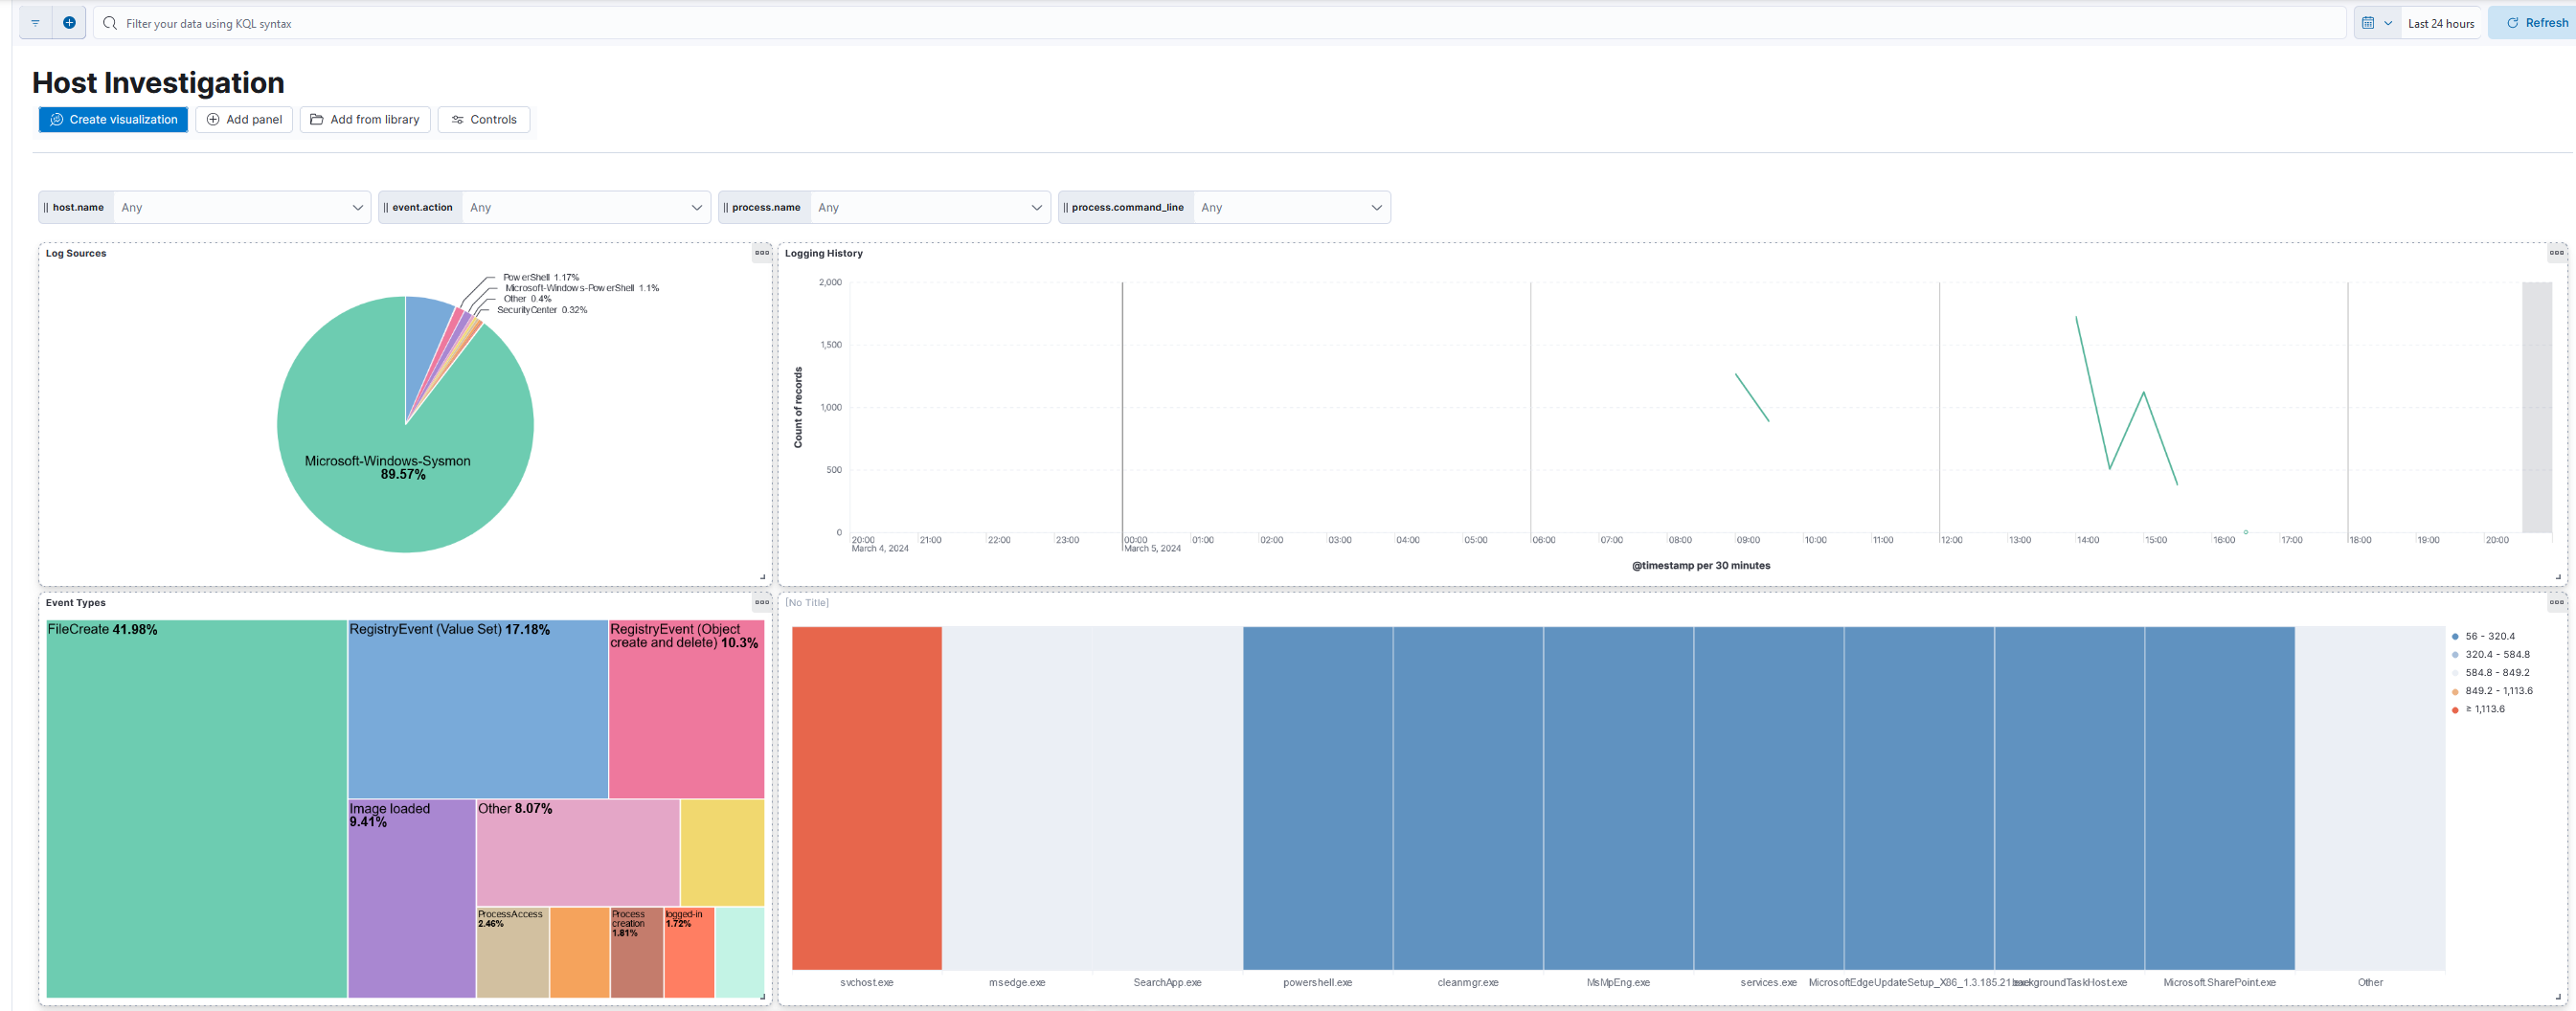Open the Controls menu
This screenshot has width=2576, height=1011.
click(x=484, y=120)
